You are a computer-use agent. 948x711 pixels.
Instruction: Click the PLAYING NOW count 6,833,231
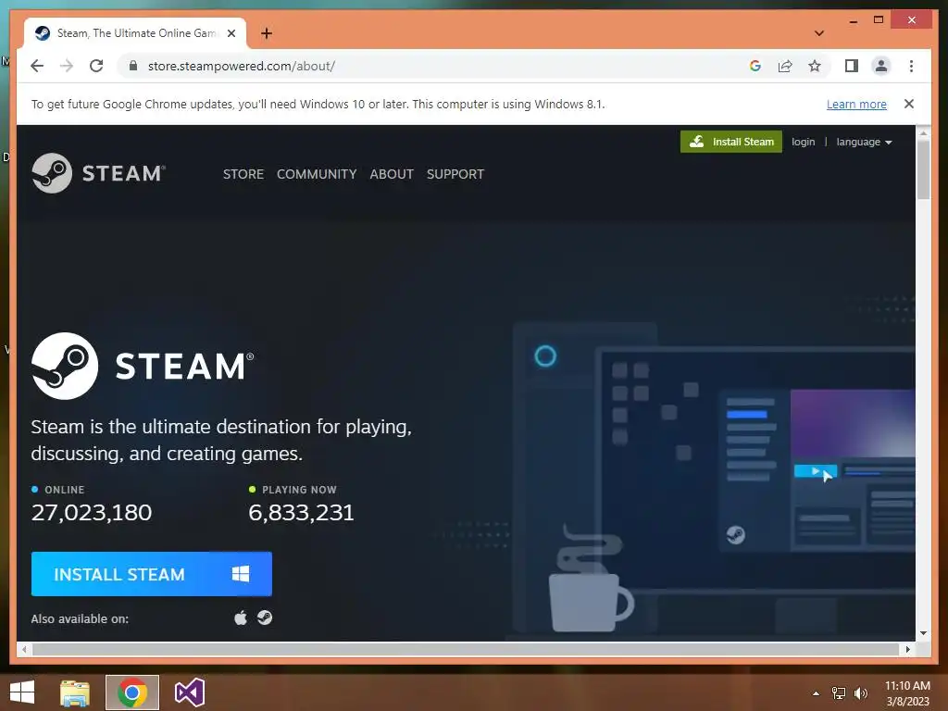[301, 513]
